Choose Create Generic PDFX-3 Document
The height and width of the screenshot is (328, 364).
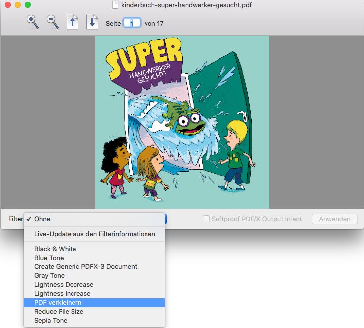click(x=94, y=267)
